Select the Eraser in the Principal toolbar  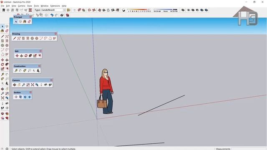coord(29,22)
